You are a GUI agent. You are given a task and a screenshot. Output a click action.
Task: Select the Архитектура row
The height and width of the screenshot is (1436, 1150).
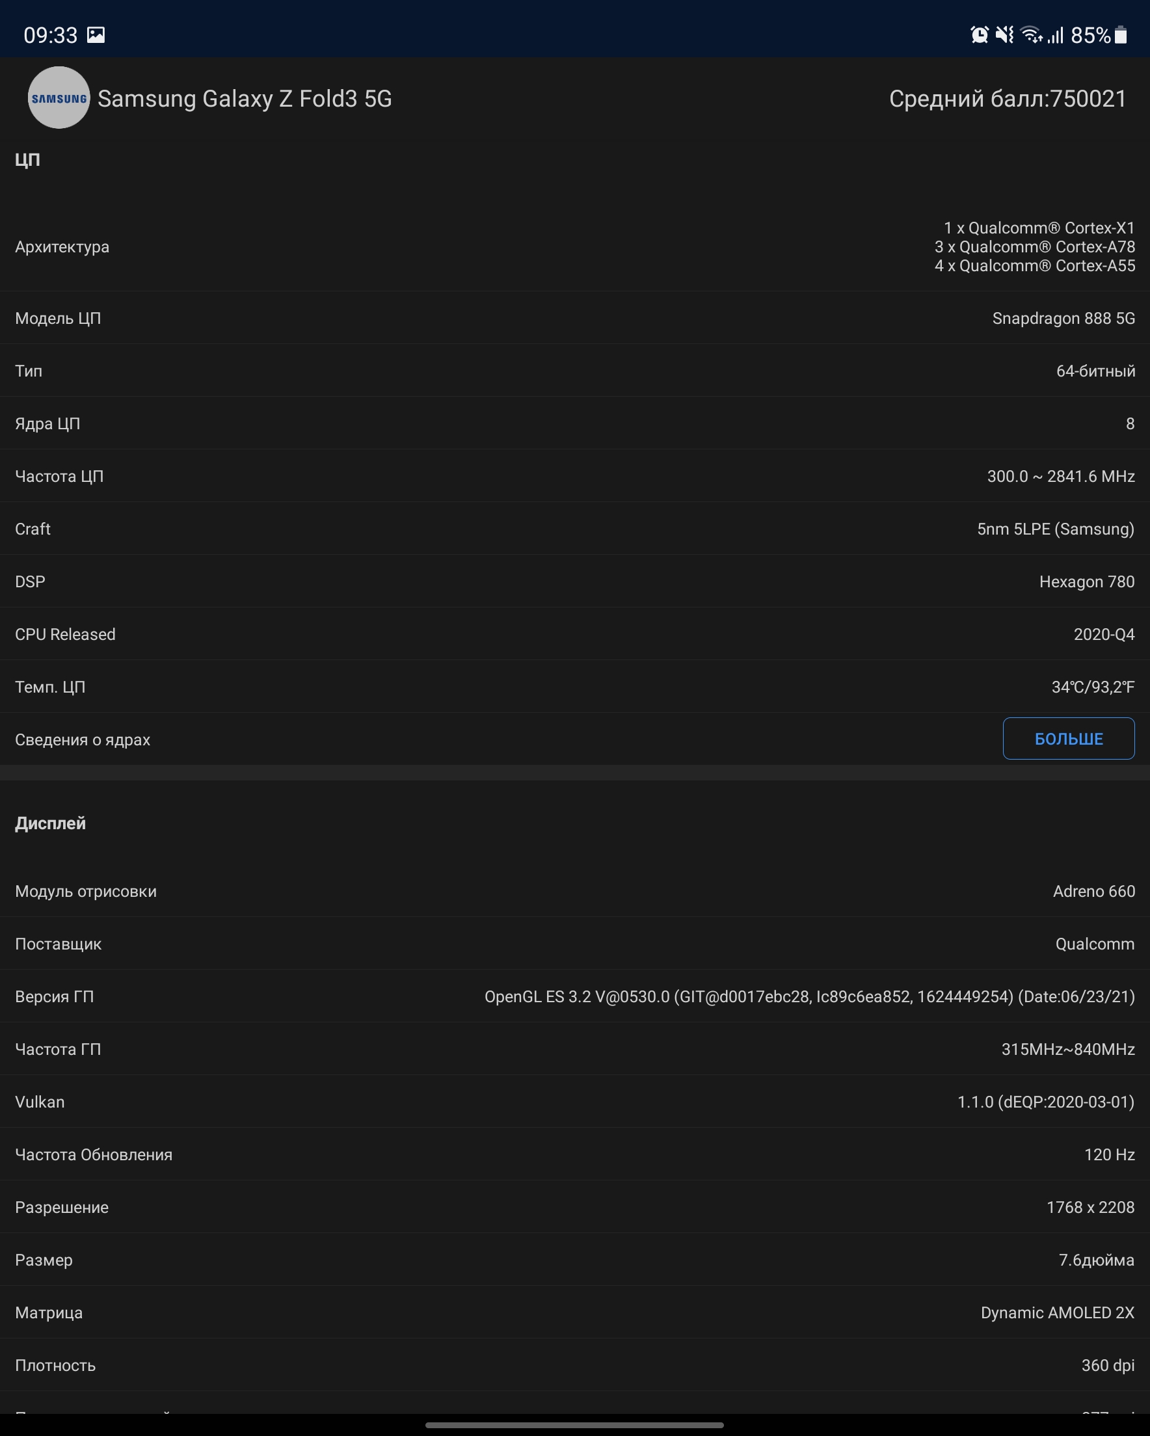coord(575,247)
